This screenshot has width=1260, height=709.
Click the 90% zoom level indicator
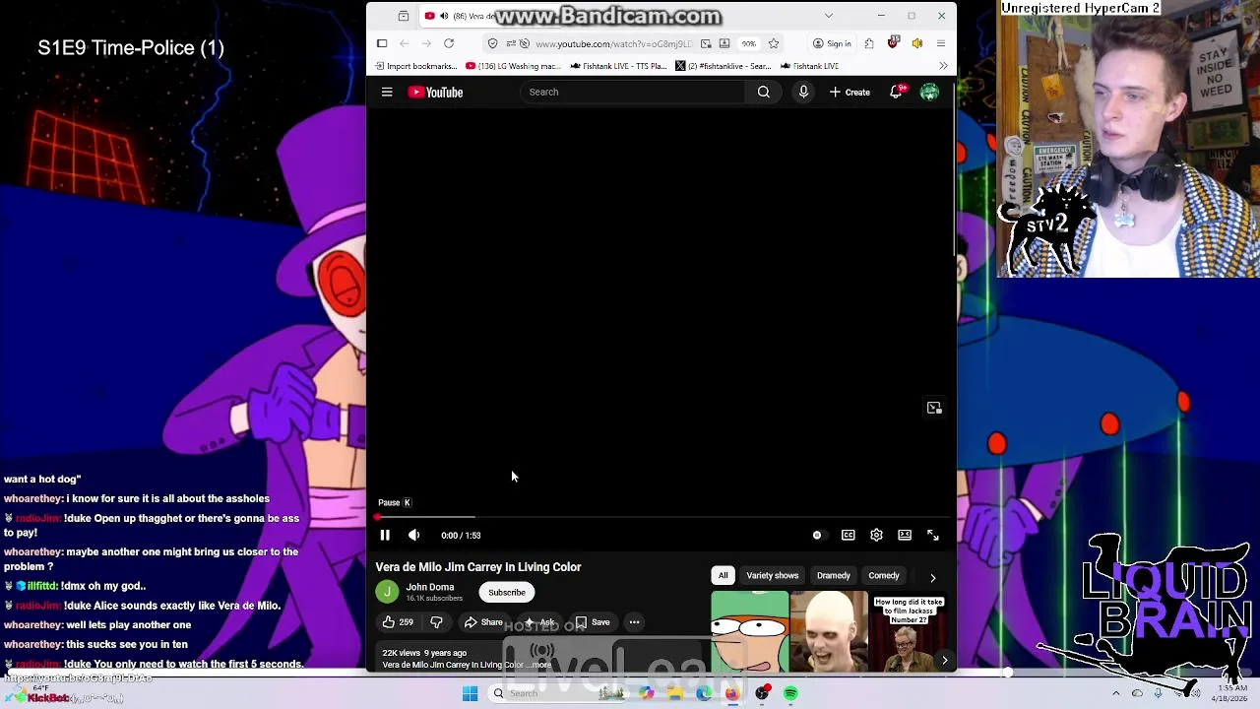(x=749, y=43)
